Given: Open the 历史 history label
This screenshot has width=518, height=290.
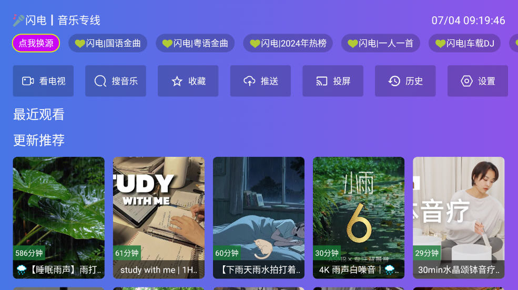Looking at the screenshot, I should [414, 81].
